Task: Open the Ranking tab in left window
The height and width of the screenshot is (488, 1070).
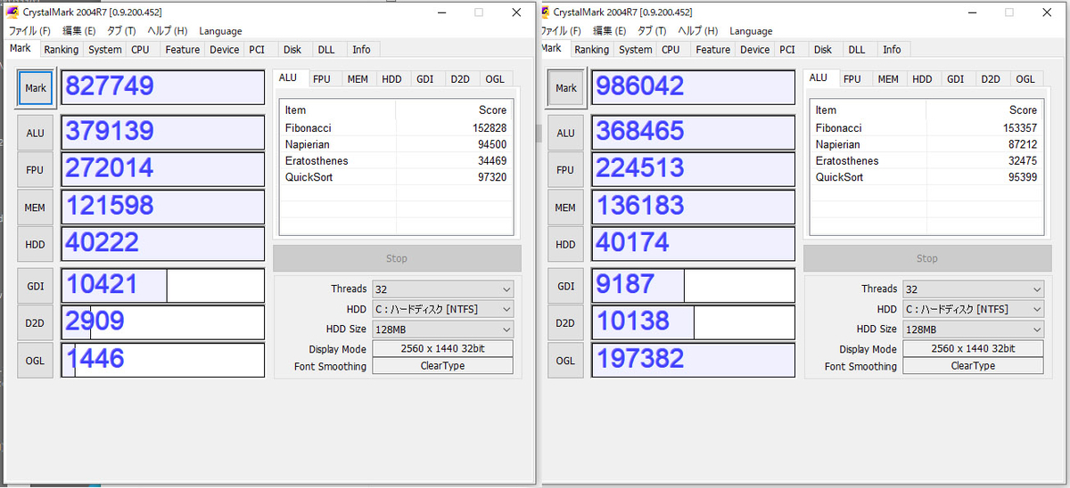Action: (x=62, y=50)
